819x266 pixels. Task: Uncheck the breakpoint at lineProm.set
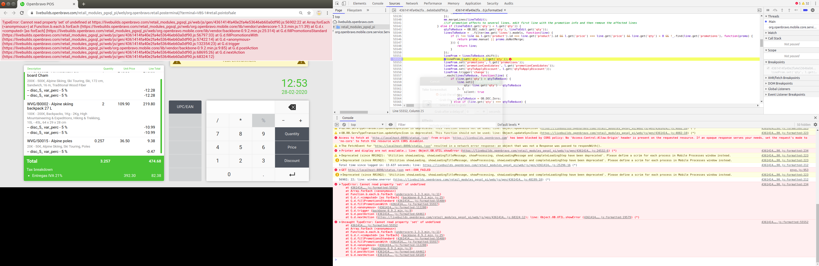coord(768,68)
